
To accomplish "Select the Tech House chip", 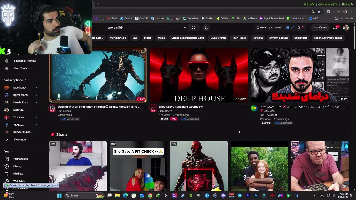I will pyautogui.click(x=239, y=38).
